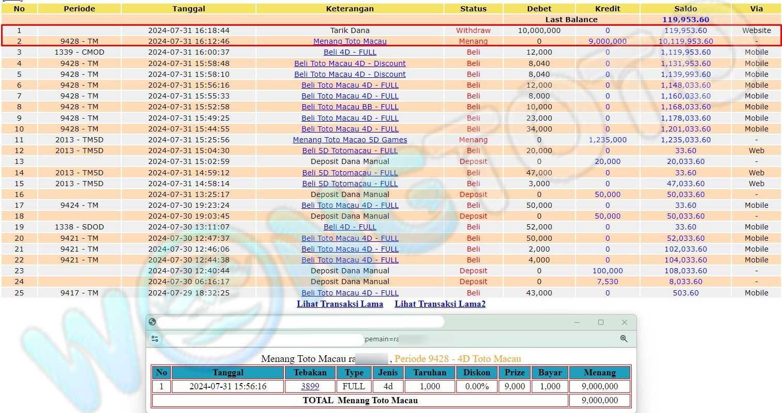Click Beli Toto Macau BB - FULL link
This screenshot has height=413, width=782.
349,107
